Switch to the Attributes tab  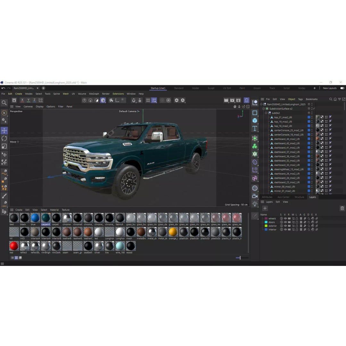point(267,197)
